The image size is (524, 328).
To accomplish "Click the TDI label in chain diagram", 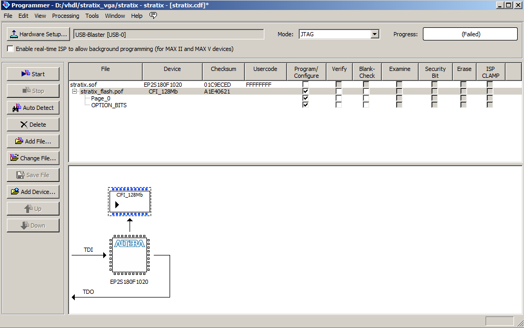I will coord(88,250).
